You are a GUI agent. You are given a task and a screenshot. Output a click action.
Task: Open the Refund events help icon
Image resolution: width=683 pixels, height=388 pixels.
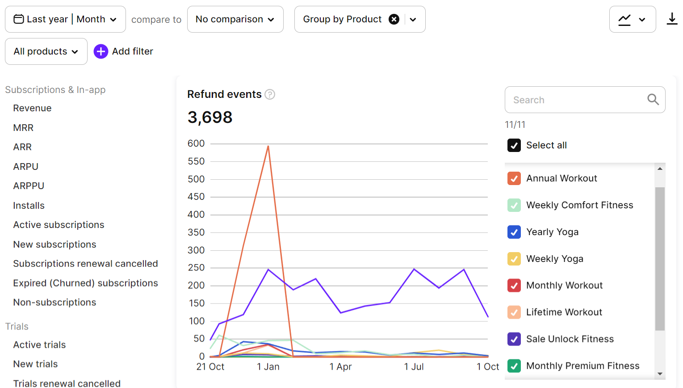[270, 94]
